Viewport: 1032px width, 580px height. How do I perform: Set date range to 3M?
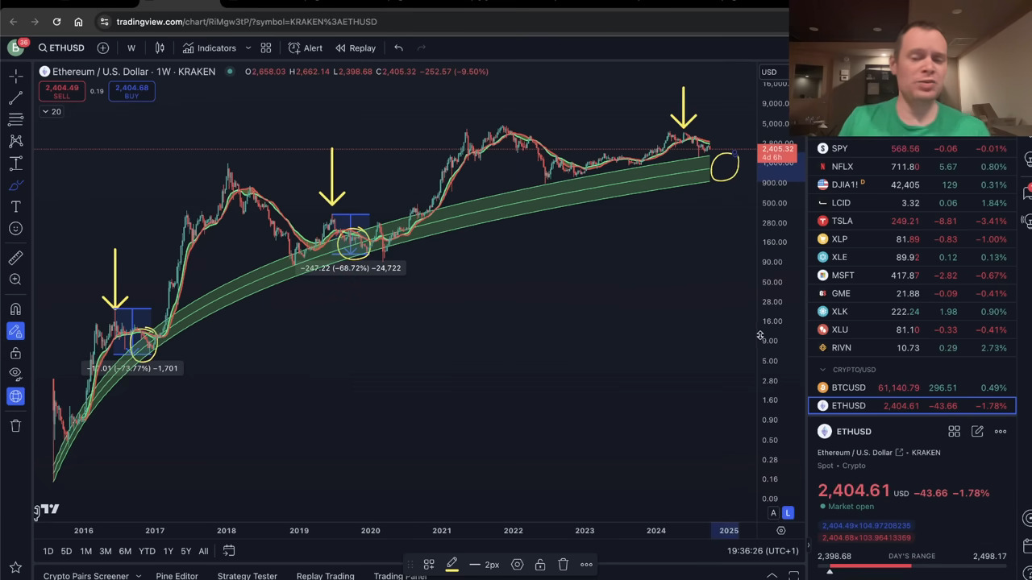pos(105,551)
